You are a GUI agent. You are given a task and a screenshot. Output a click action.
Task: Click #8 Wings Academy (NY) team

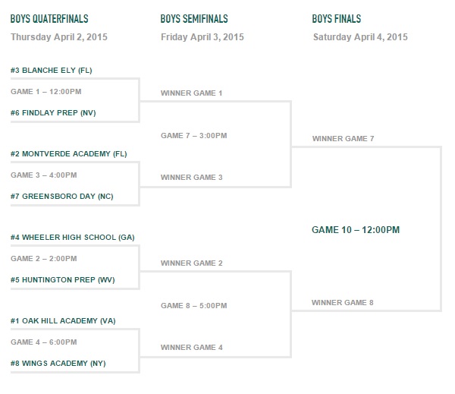coord(58,363)
